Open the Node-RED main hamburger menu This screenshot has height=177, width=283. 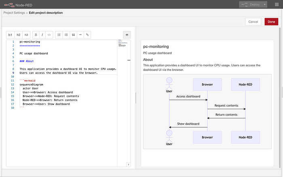tap(277, 4)
